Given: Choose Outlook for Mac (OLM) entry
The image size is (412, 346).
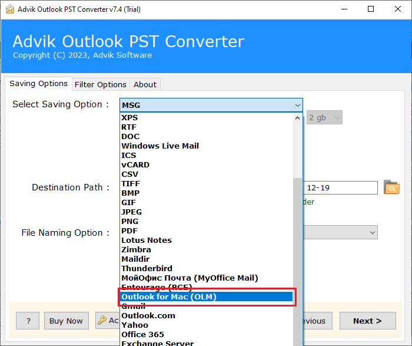Looking at the screenshot, I should (x=207, y=297).
